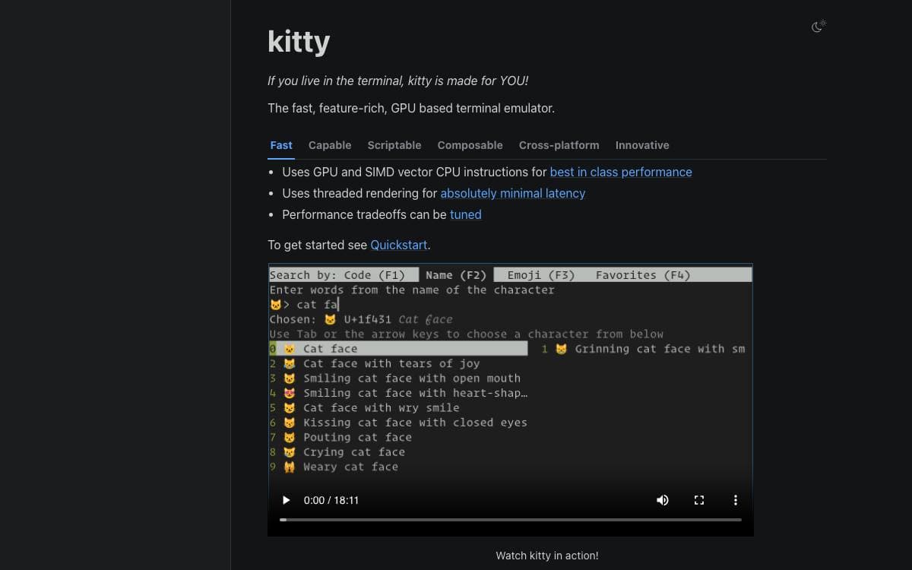The height and width of the screenshot is (570, 912).
Task: Click the 'fast, feature-rich, GPU based' description text
Action: pos(411,109)
